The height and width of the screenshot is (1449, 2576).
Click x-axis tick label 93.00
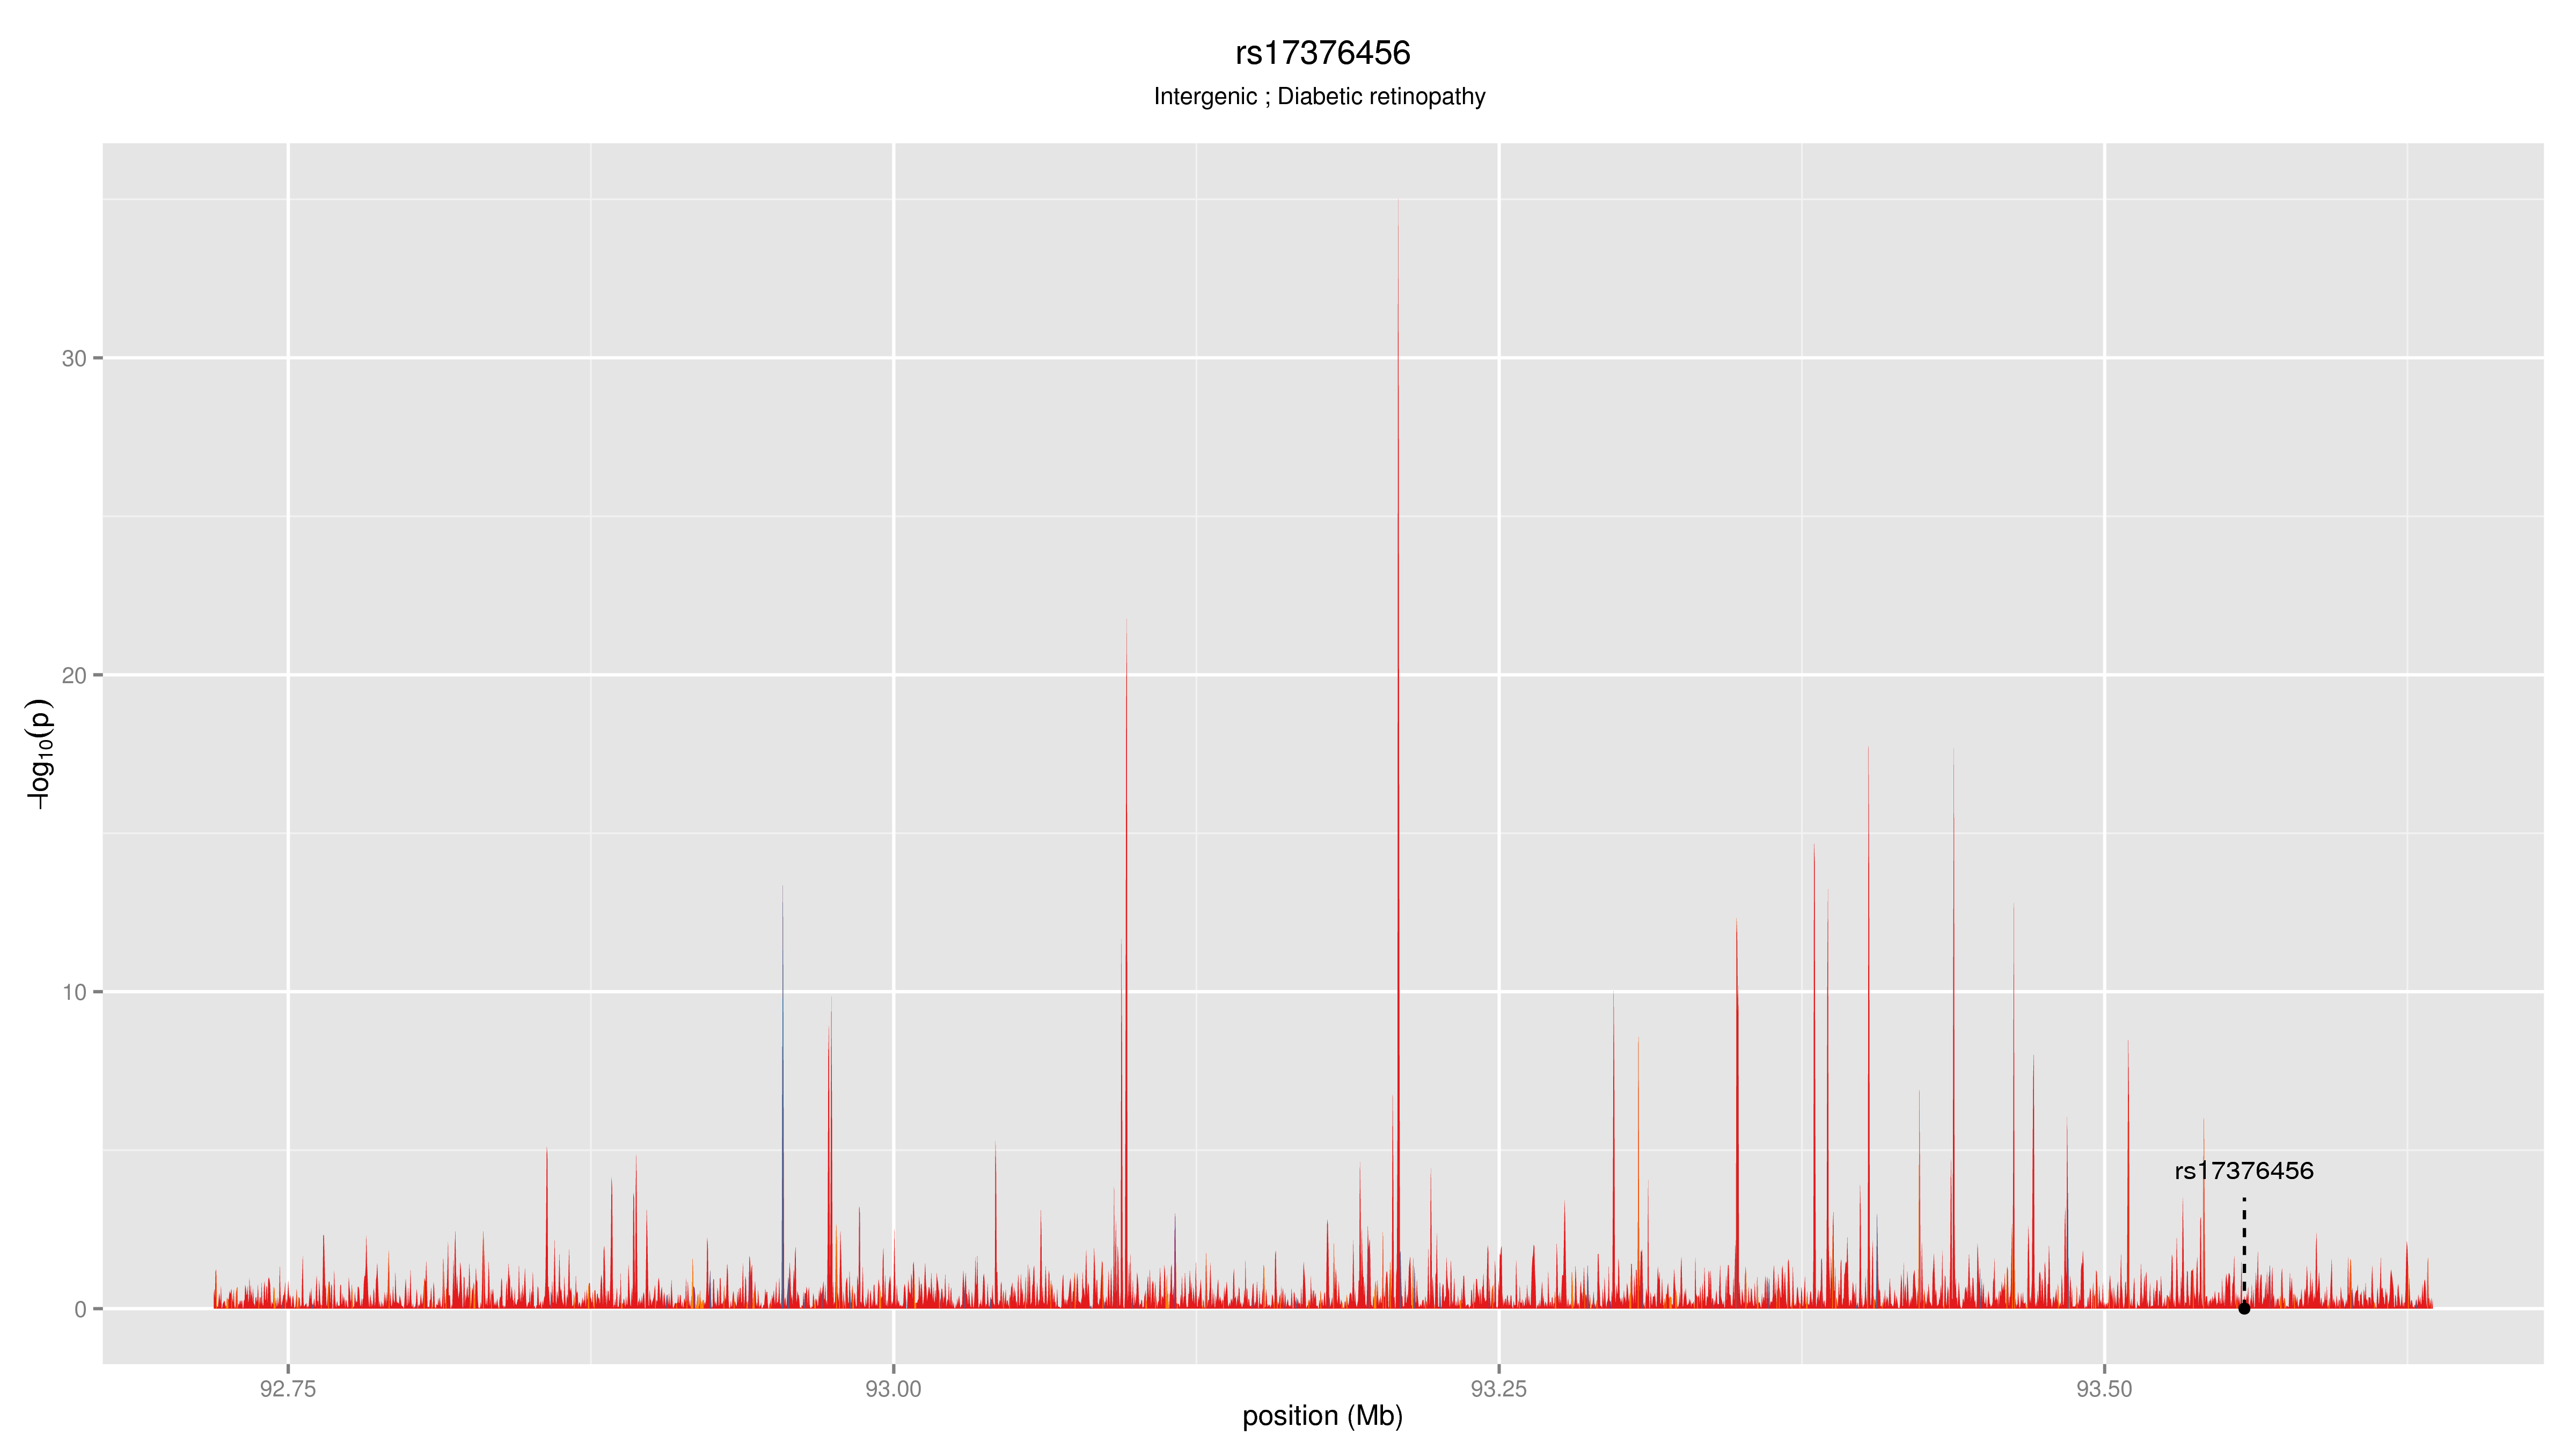point(893,1389)
